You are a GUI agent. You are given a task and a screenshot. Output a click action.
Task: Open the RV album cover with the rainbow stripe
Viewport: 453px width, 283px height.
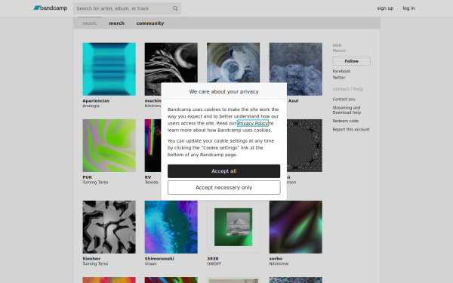point(153,146)
